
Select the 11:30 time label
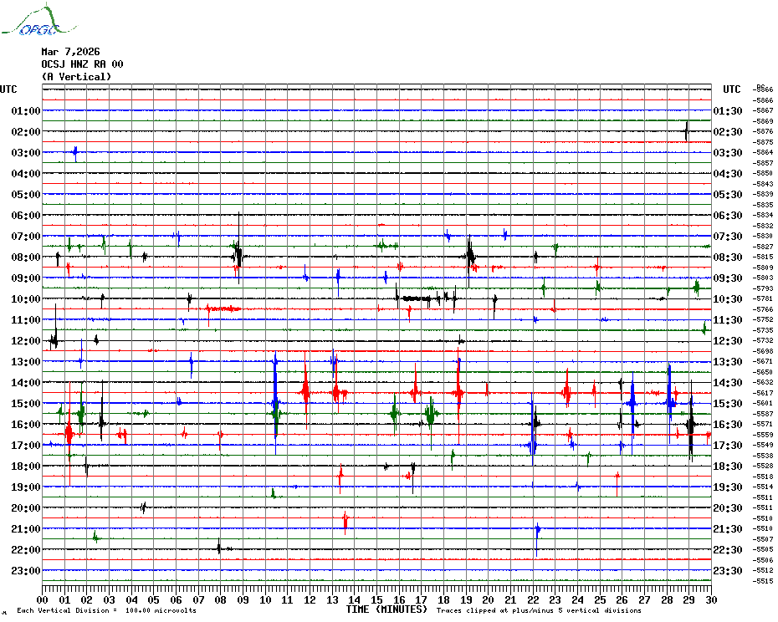[x=728, y=320]
